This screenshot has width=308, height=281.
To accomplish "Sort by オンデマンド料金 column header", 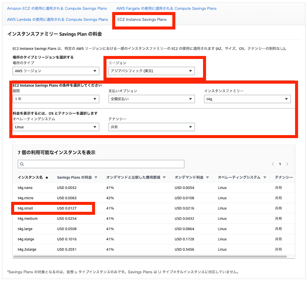I will tap(189, 178).
